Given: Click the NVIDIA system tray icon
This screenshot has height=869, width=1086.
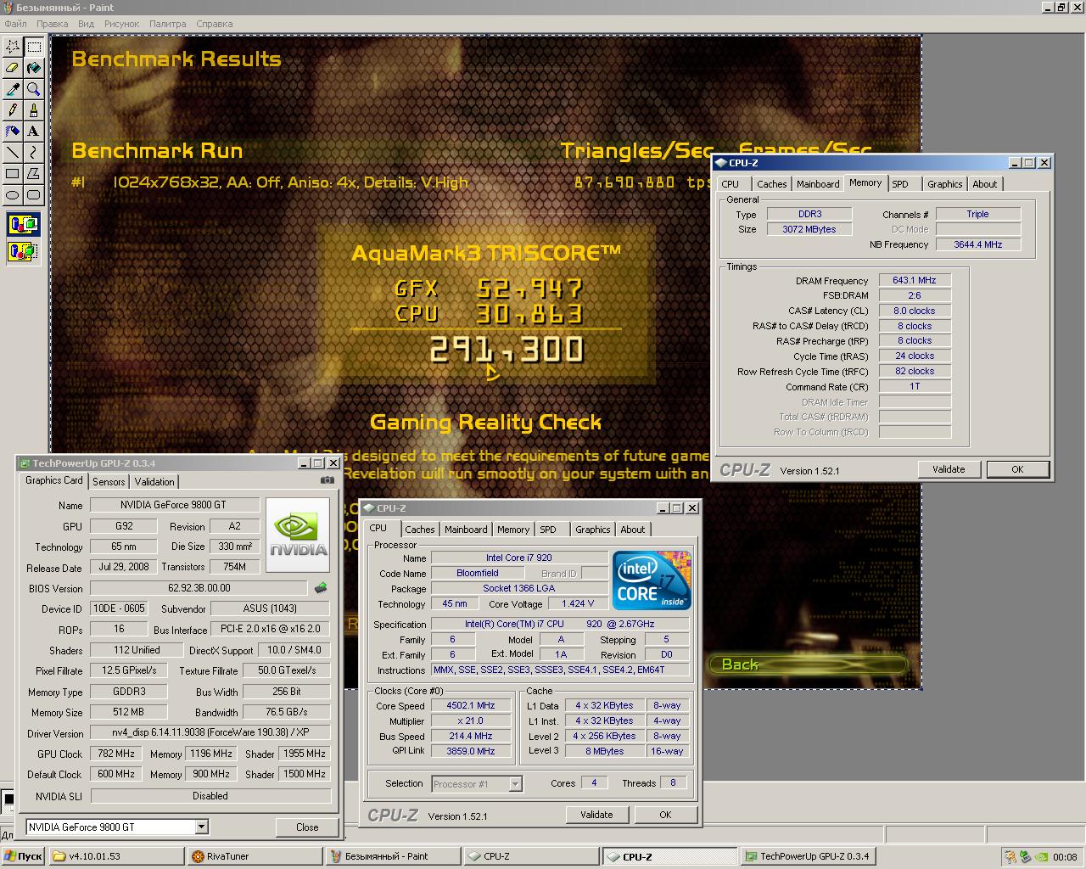Looking at the screenshot, I should [x=1039, y=856].
